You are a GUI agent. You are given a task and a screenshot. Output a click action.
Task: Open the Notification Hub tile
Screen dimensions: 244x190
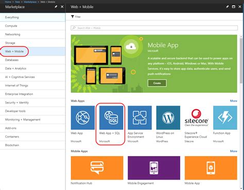click(x=97, y=168)
